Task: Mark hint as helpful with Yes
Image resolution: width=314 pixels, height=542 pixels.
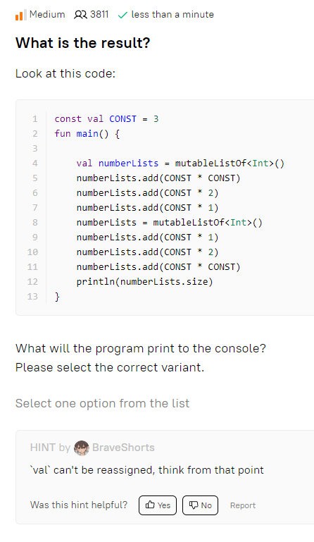Action: coord(158,505)
